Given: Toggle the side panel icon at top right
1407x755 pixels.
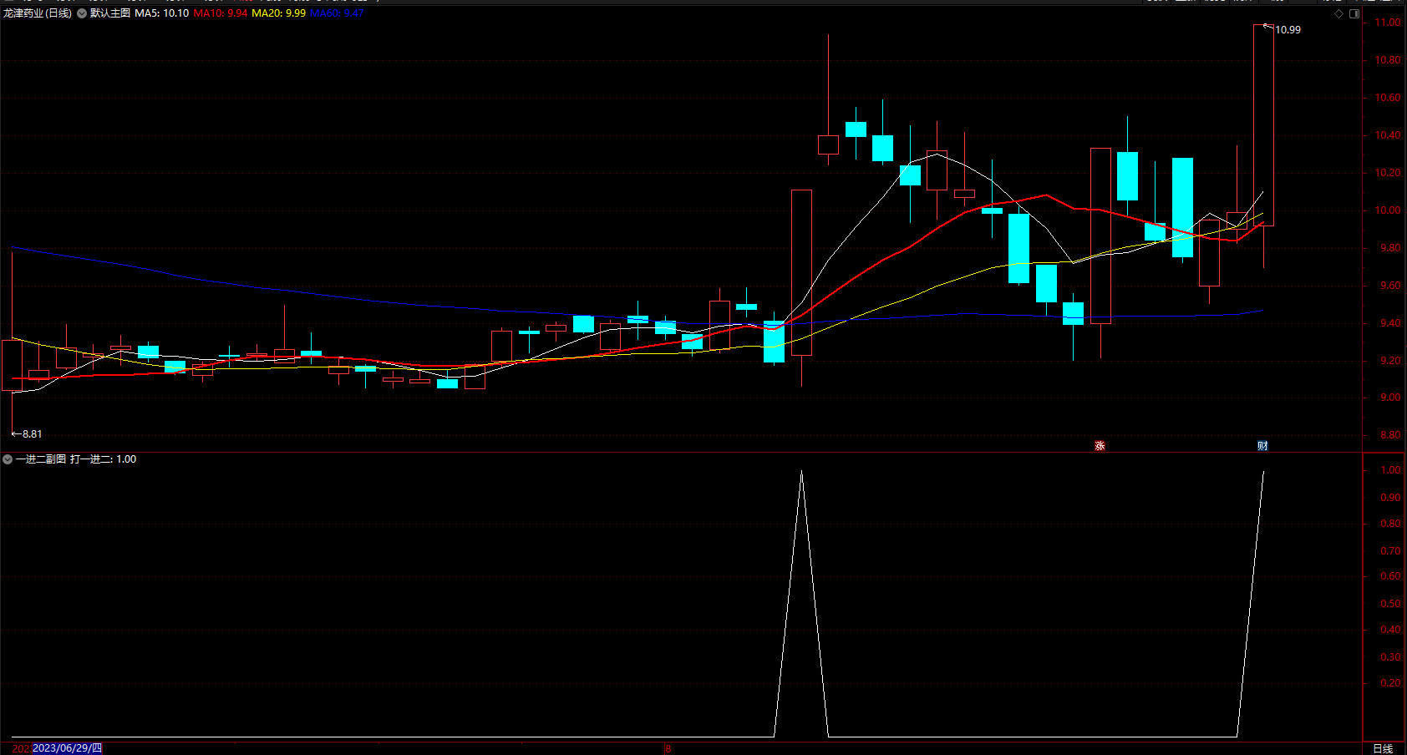Looking at the screenshot, I should pyautogui.click(x=1354, y=13).
